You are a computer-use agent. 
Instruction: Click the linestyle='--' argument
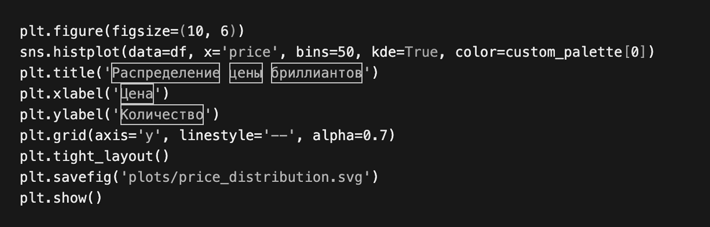[x=237, y=136]
